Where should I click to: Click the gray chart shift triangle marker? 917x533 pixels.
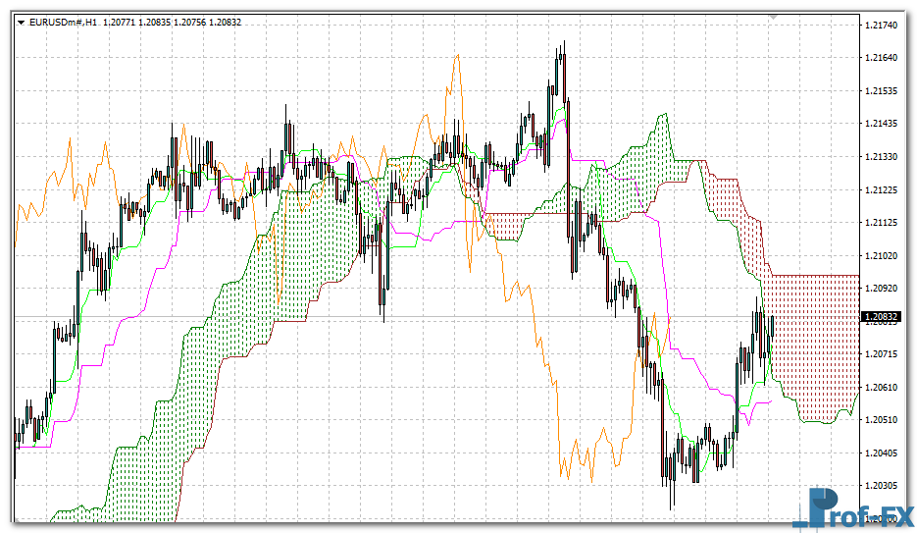773,17
